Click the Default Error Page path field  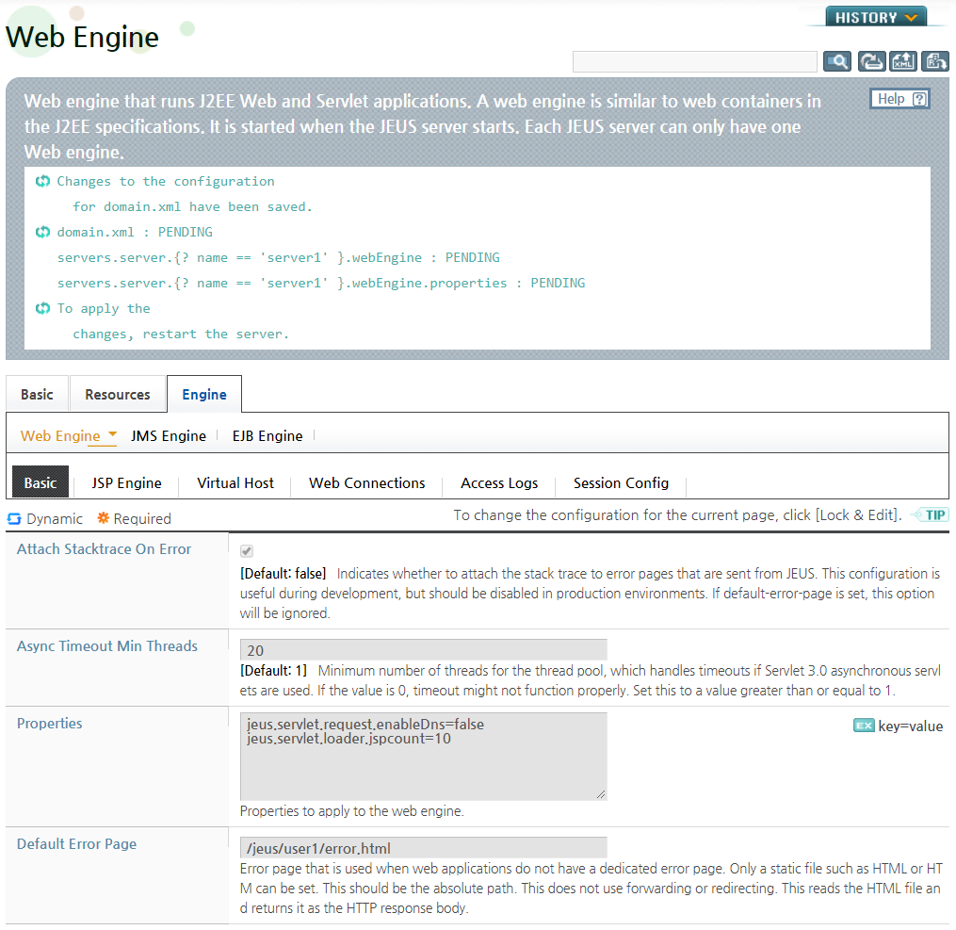(x=423, y=848)
